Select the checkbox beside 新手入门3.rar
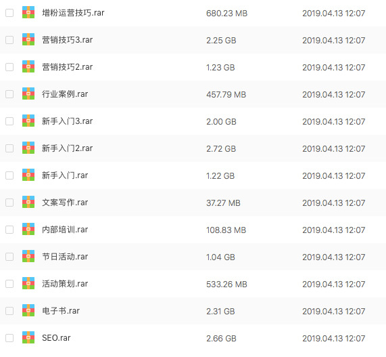The image size is (386, 357). tap(9, 121)
